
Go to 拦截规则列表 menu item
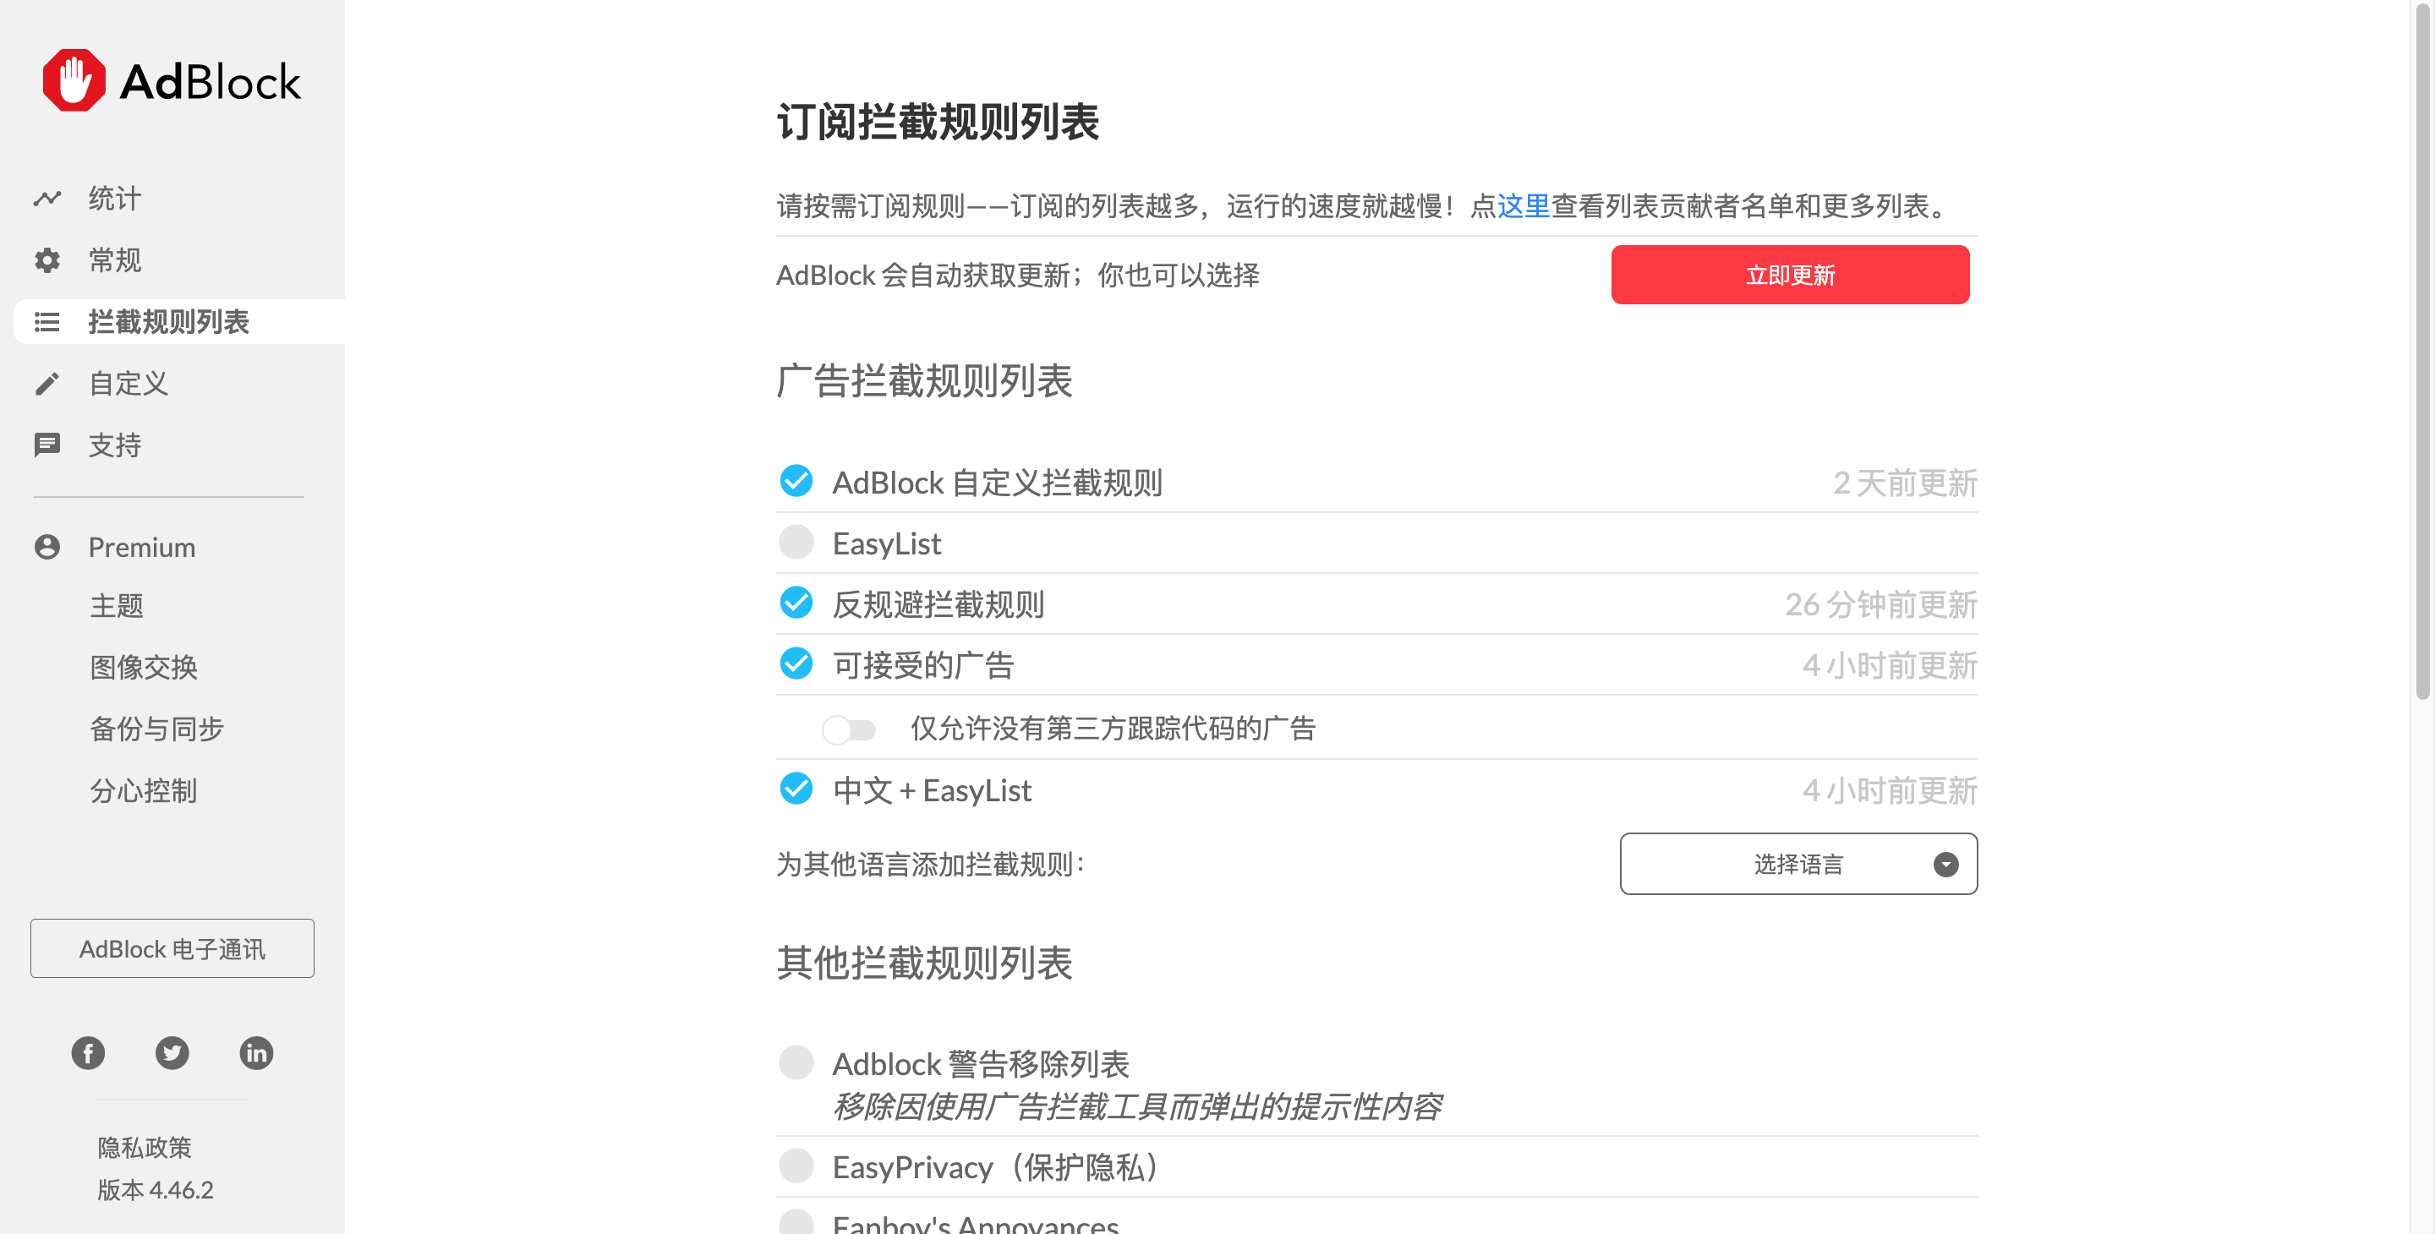coord(168,322)
